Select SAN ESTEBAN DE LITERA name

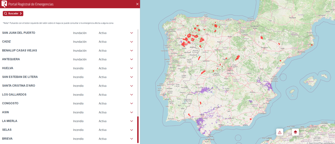click(20, 77)
